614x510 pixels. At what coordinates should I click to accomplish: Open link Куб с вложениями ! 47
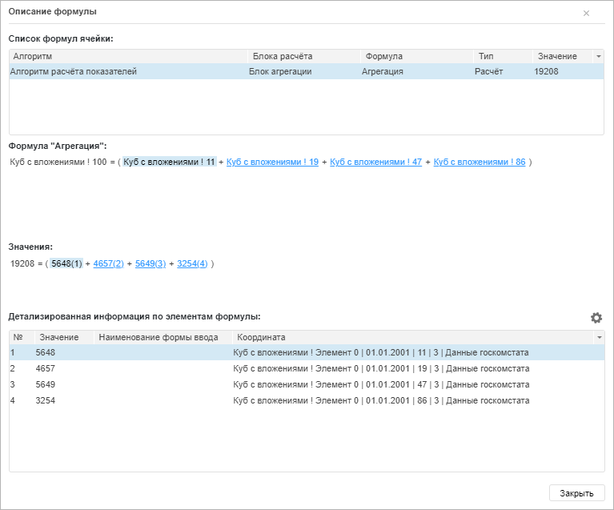375,162
